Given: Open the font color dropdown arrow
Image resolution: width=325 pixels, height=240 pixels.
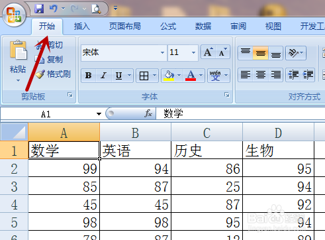Looking at the screenshot, I should click(201, 76).
